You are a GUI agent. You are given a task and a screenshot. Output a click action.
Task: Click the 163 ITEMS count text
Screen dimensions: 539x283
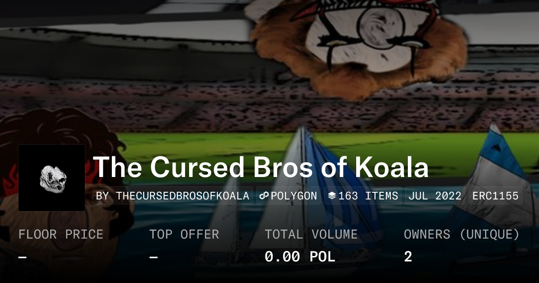pyautogui.click(x=368, y=196)
